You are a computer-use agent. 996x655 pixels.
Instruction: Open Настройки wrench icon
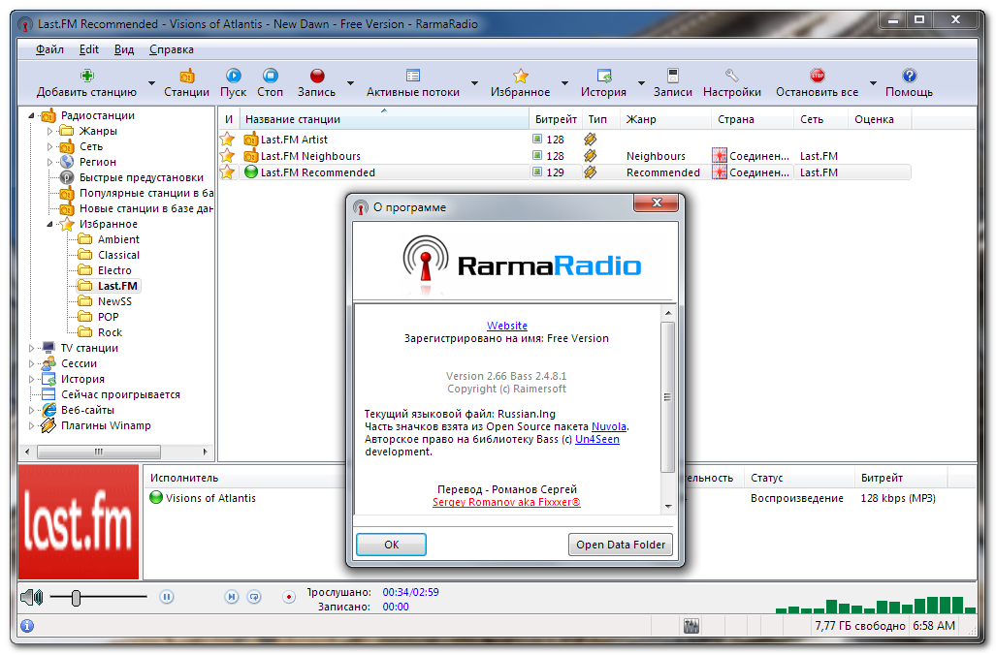(732, 77)
